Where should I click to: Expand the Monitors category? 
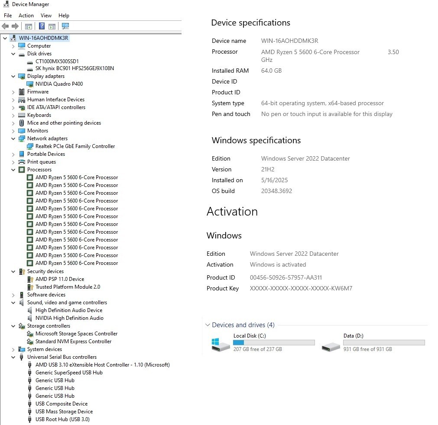pyautogui.click(x=13, y=131)
